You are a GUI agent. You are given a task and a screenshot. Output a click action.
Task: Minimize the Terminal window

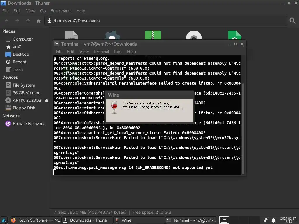pyautogui.click(x=229, y=44)
